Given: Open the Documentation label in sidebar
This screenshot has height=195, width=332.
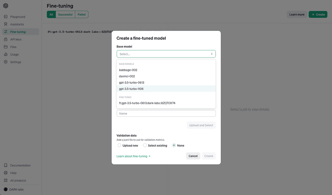Looking at the screenshot, I should 20,166.
